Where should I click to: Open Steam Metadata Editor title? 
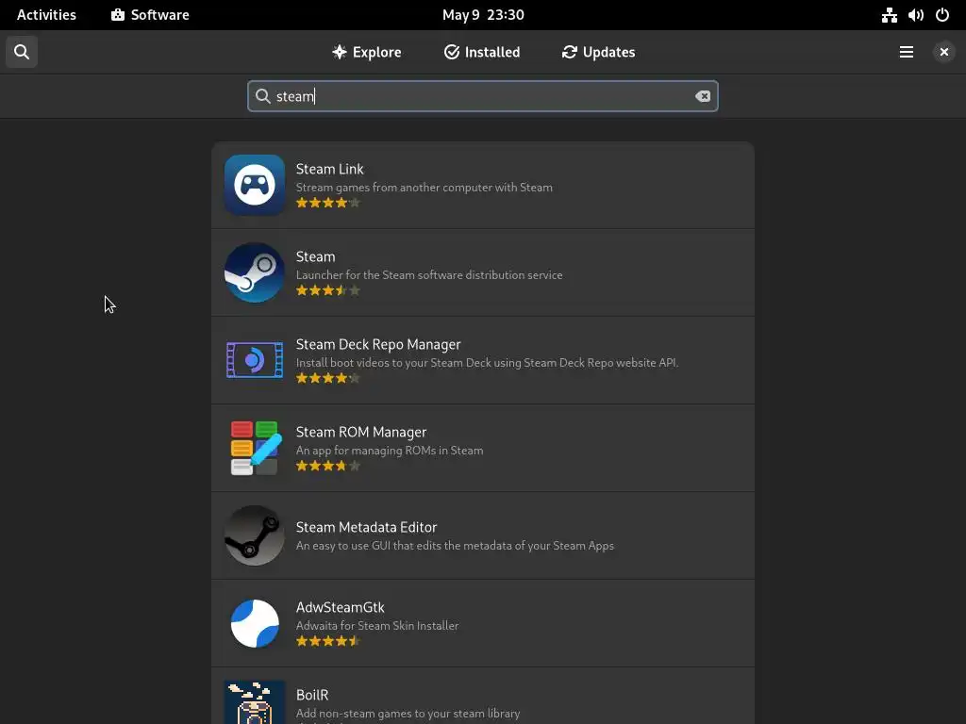point(367,527)
